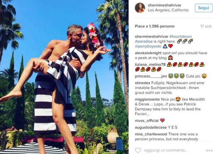
Task: Open alexkateknight commenter profile
Action: 148,53
